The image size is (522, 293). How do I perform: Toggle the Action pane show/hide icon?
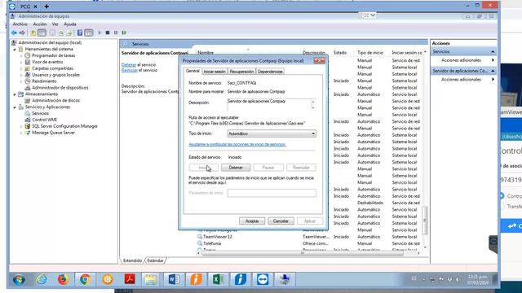click(89, 33)
